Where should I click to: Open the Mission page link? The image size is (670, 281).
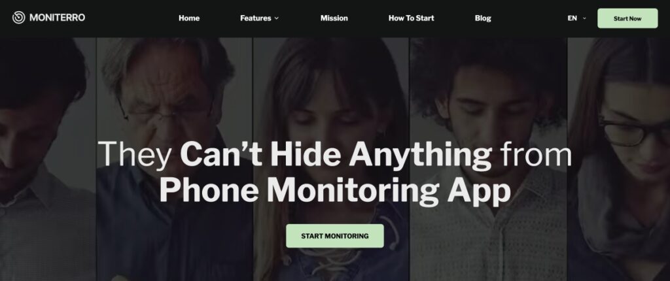(334, 18)
